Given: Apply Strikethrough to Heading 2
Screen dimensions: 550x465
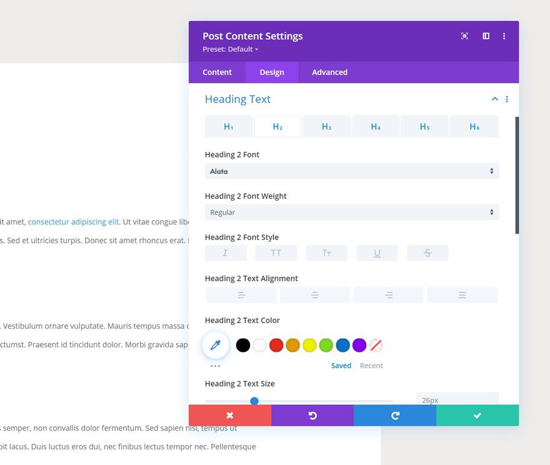Looking at the screenshot, I should coord(427,252).
